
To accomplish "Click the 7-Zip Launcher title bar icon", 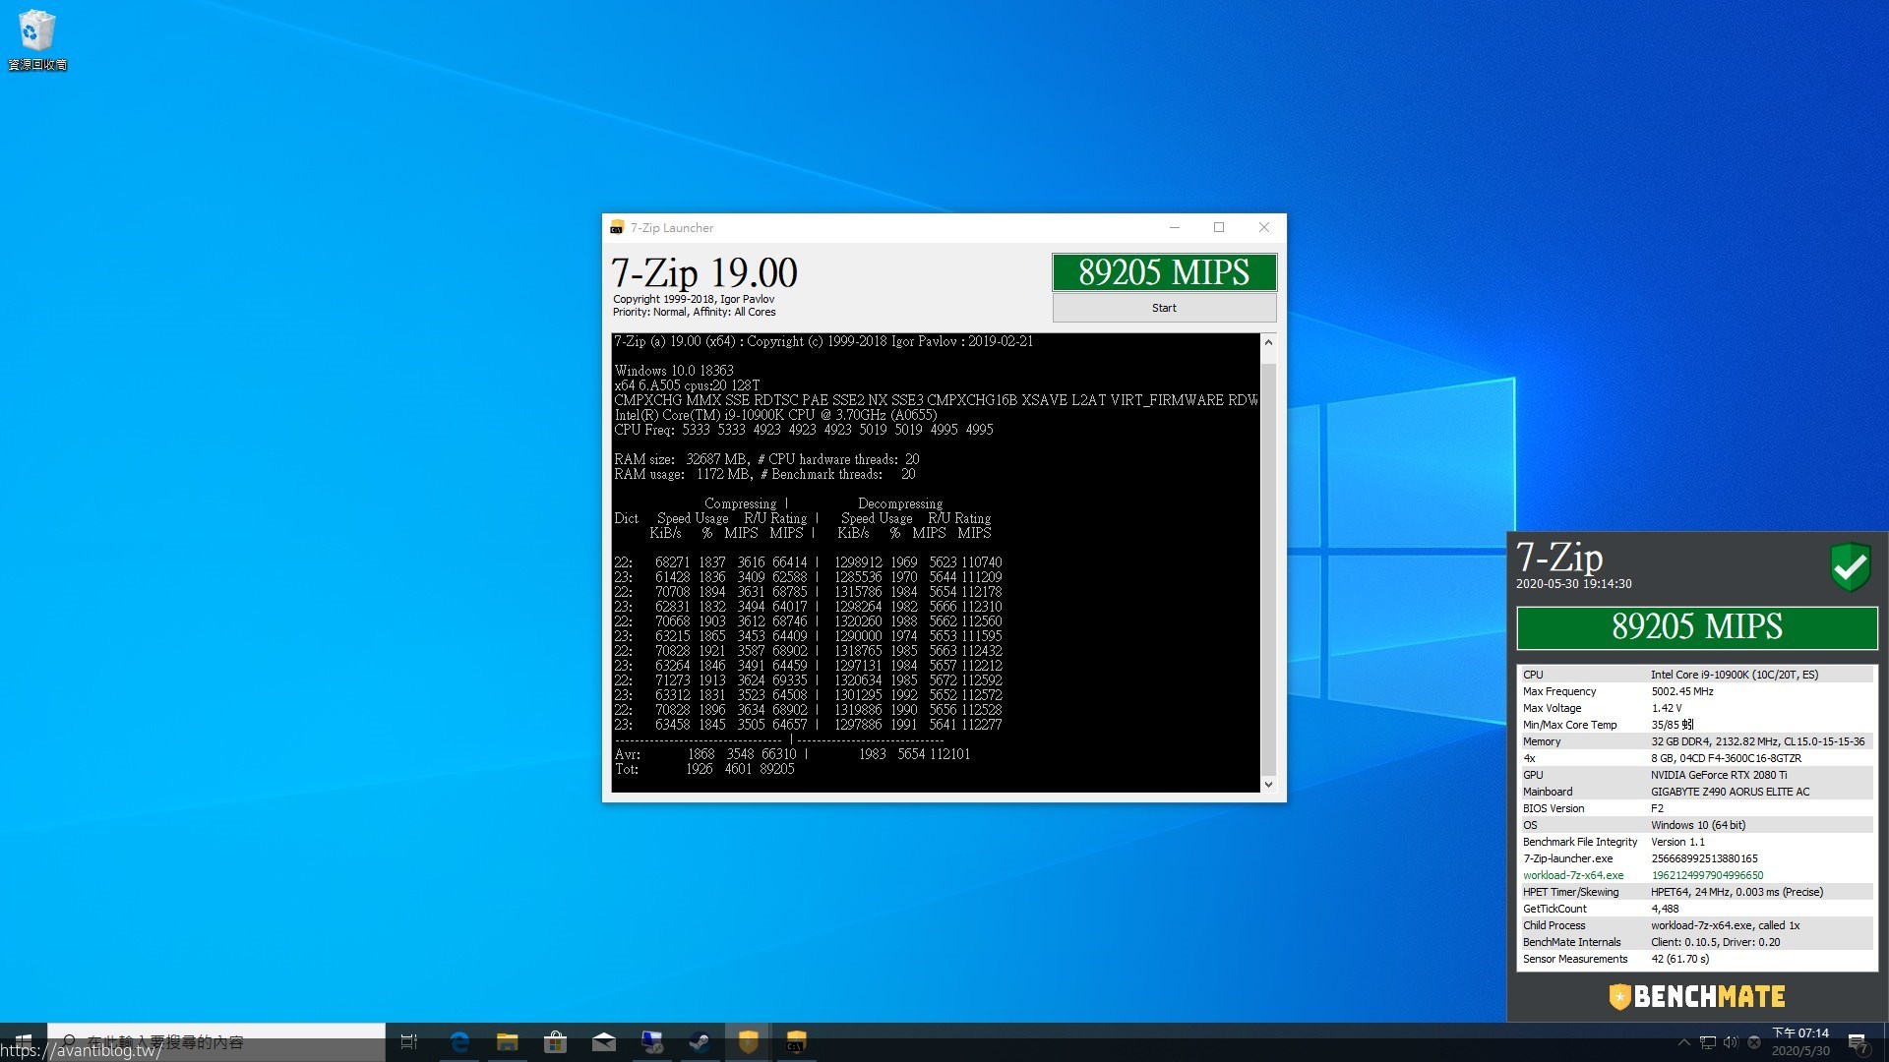I will point(617,228).
